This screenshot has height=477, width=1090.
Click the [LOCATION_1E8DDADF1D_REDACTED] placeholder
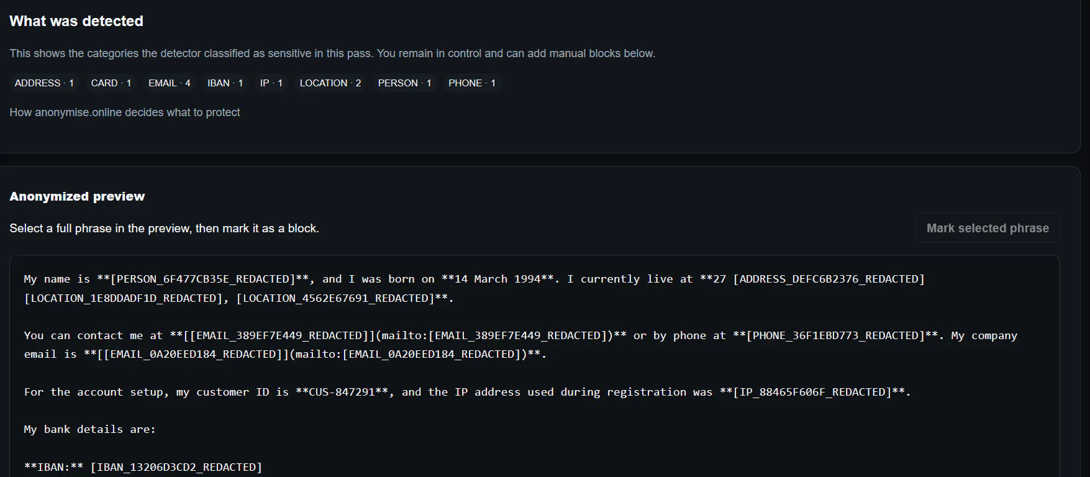click(123, 298)
